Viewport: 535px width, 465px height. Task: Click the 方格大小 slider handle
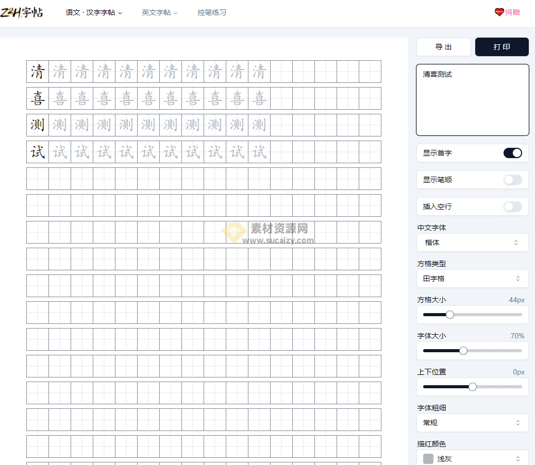pyautogui.click(x=450, y=314)
